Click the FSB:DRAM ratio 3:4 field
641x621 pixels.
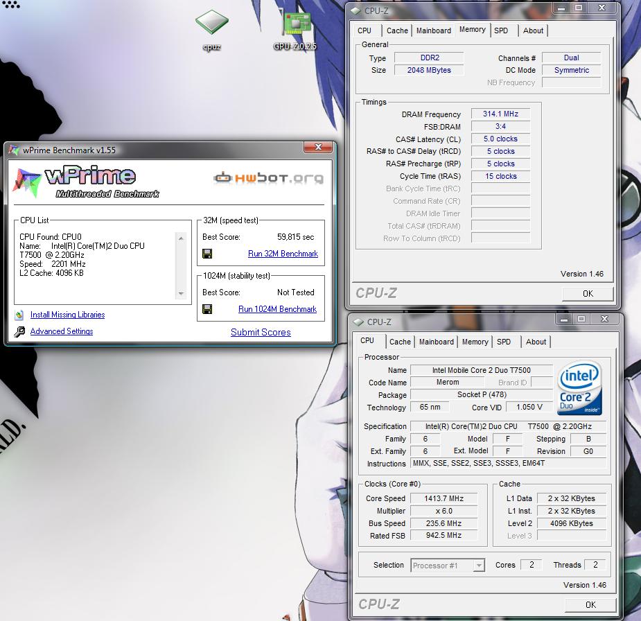(x=500, y=126)
